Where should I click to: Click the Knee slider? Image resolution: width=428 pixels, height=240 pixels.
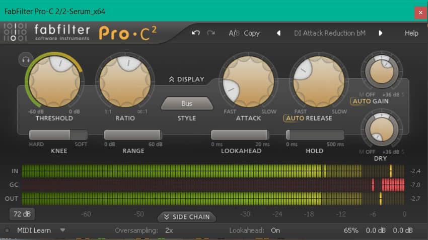click(x=58, y=135)
